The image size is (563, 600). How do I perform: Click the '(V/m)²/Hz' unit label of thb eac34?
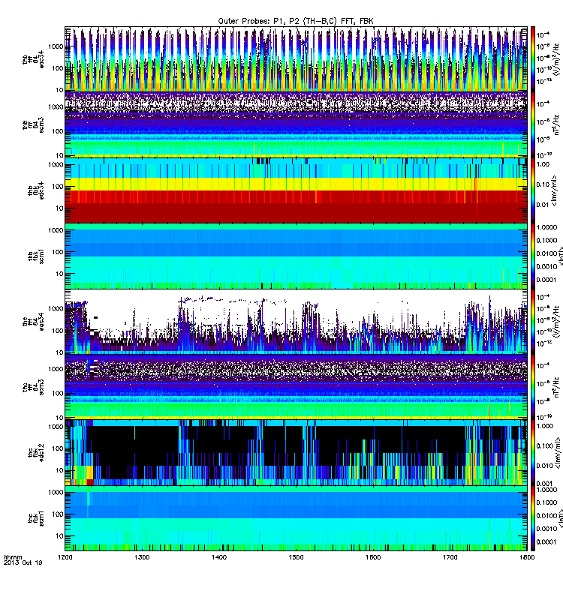pos(557,58)
